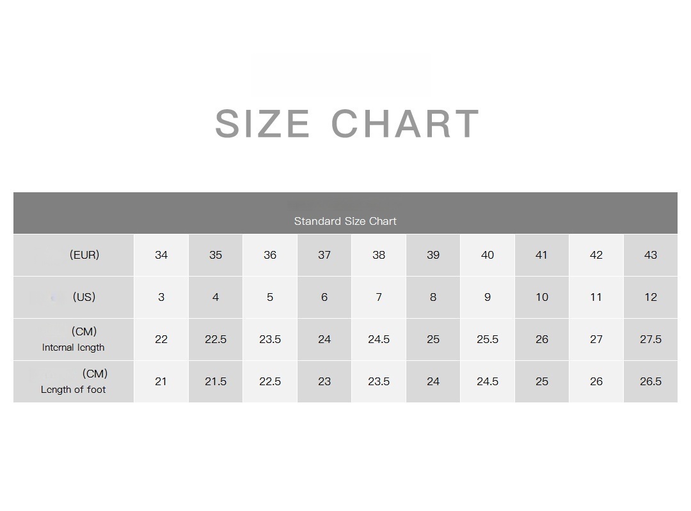The height and width of the screenshot is (511, 691).
Task: Choose US size 10 cell
Action: [542, 297]
